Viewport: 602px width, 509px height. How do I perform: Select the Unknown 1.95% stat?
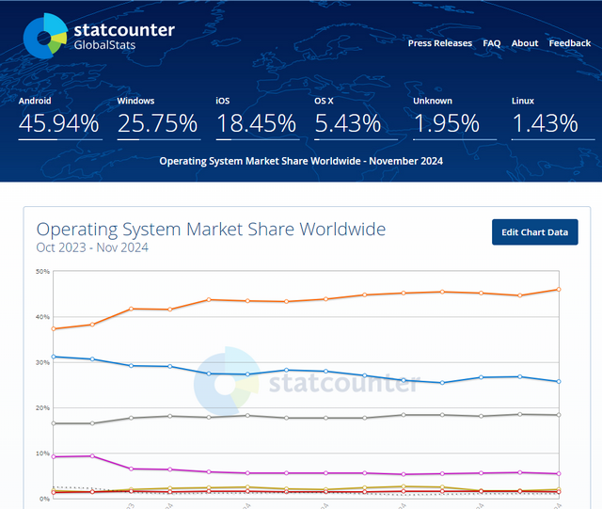[x=454, y=118]
